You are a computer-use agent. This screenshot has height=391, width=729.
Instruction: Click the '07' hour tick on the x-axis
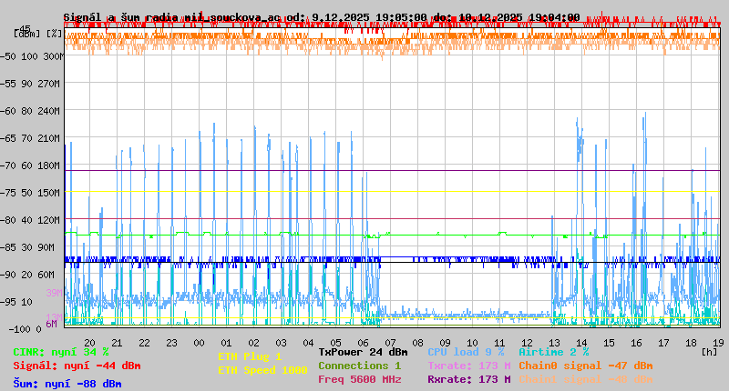391,343
